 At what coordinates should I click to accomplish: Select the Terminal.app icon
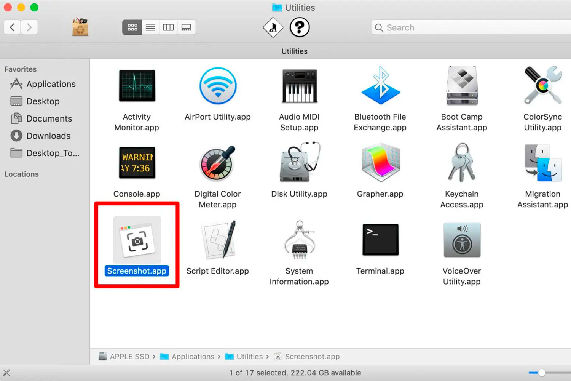(x=380, y=240)
